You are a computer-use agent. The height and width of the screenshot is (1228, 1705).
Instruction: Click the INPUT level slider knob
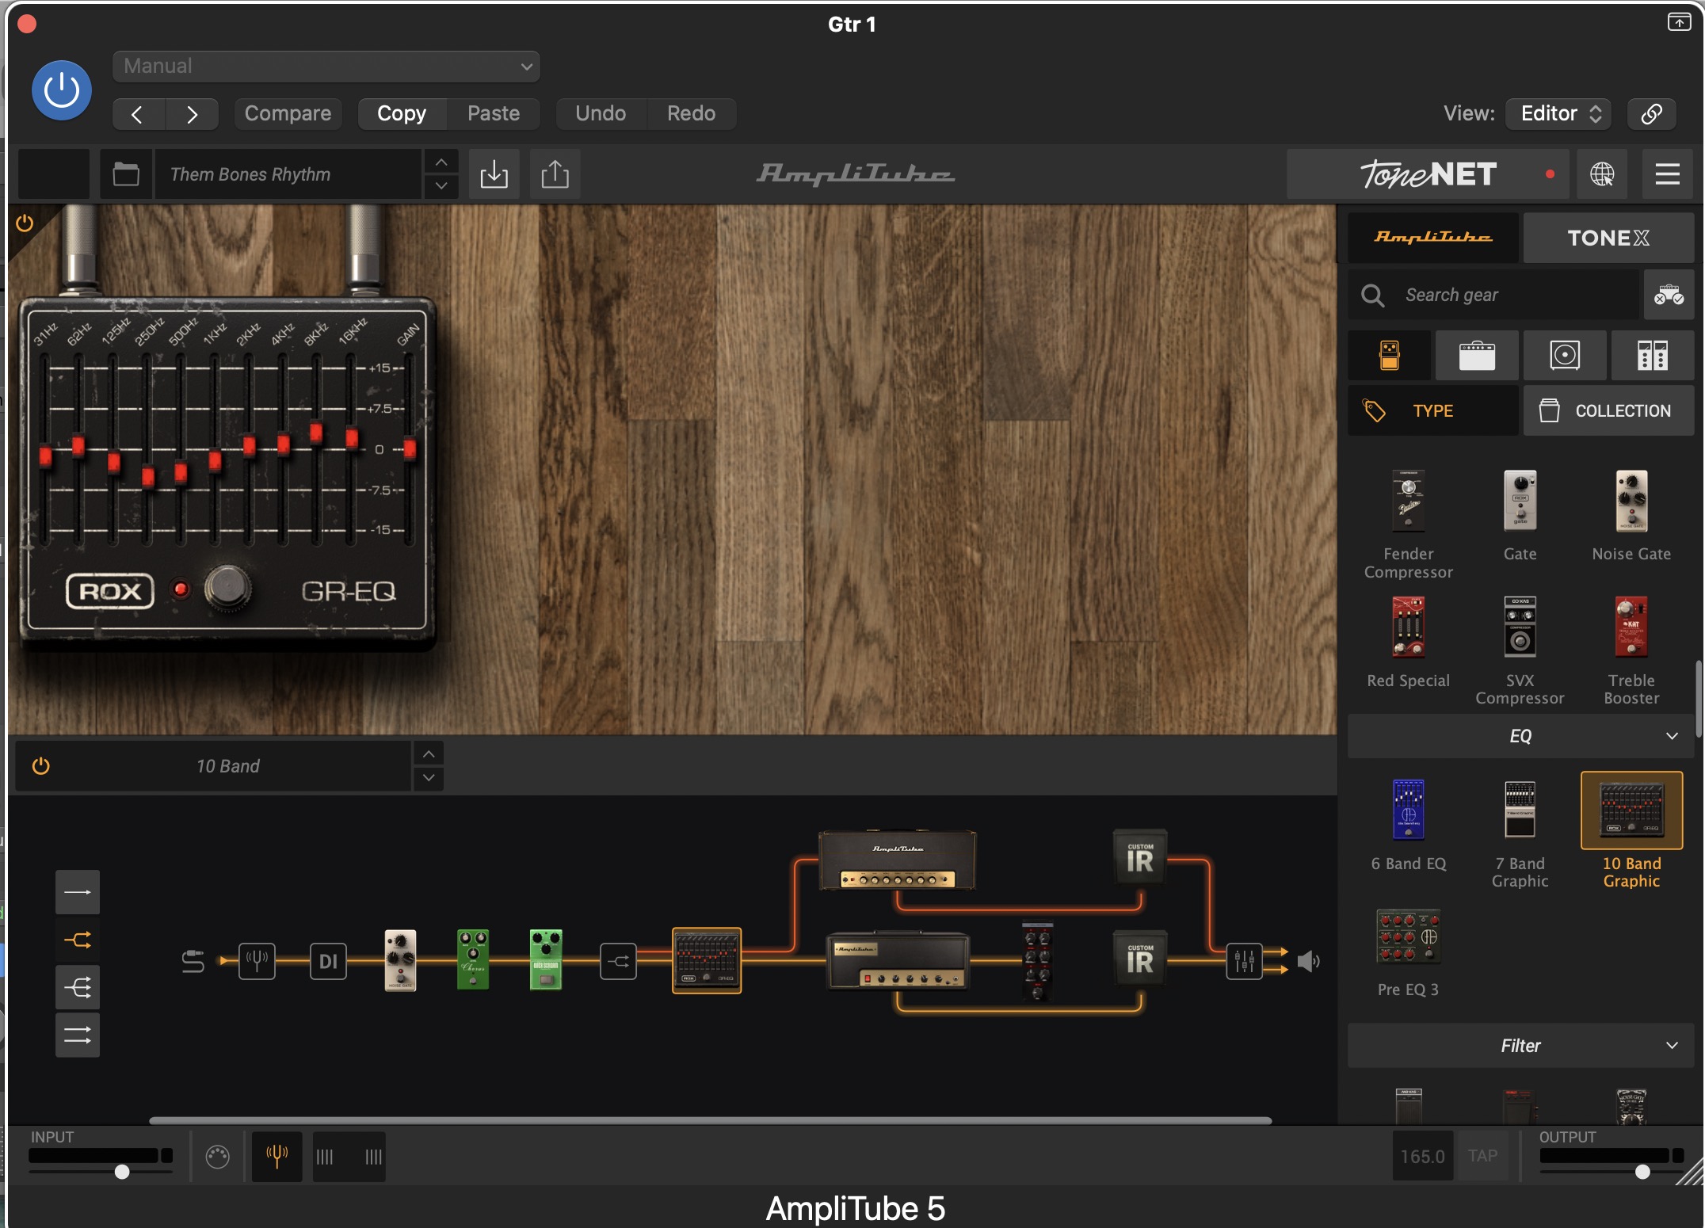point(122,1172)
